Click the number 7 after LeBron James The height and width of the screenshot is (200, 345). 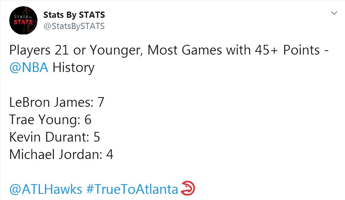coord(101,103)
